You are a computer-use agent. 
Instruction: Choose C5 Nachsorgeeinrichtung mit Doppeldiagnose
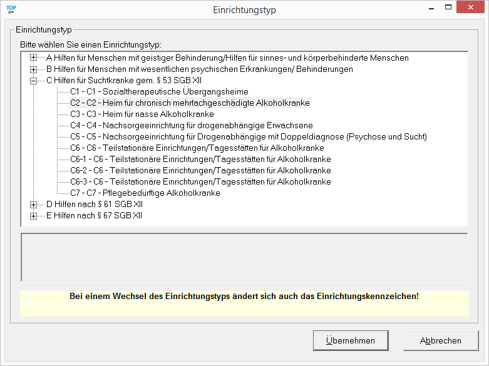click(248, 137)
